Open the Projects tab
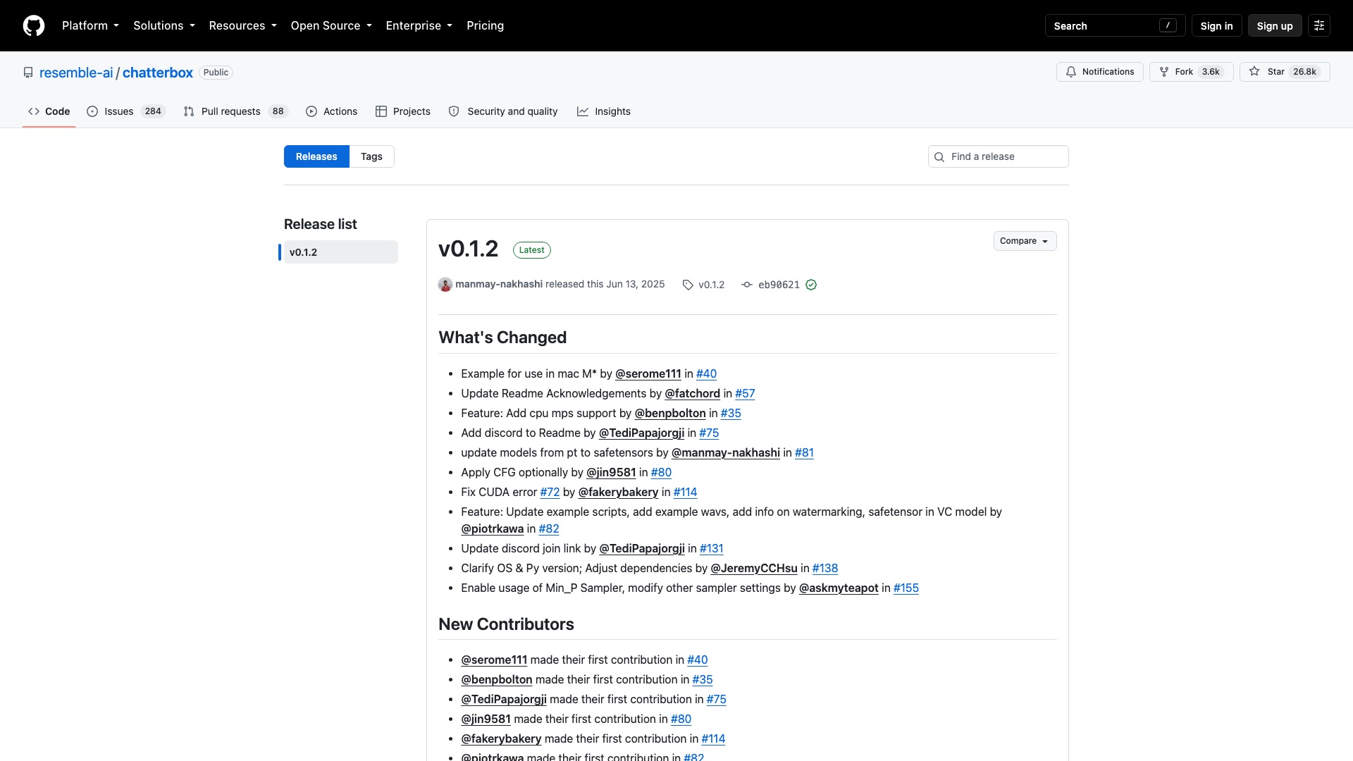Image resolution: width=1353 pixels, height=761 pixels. click(403, 111)
